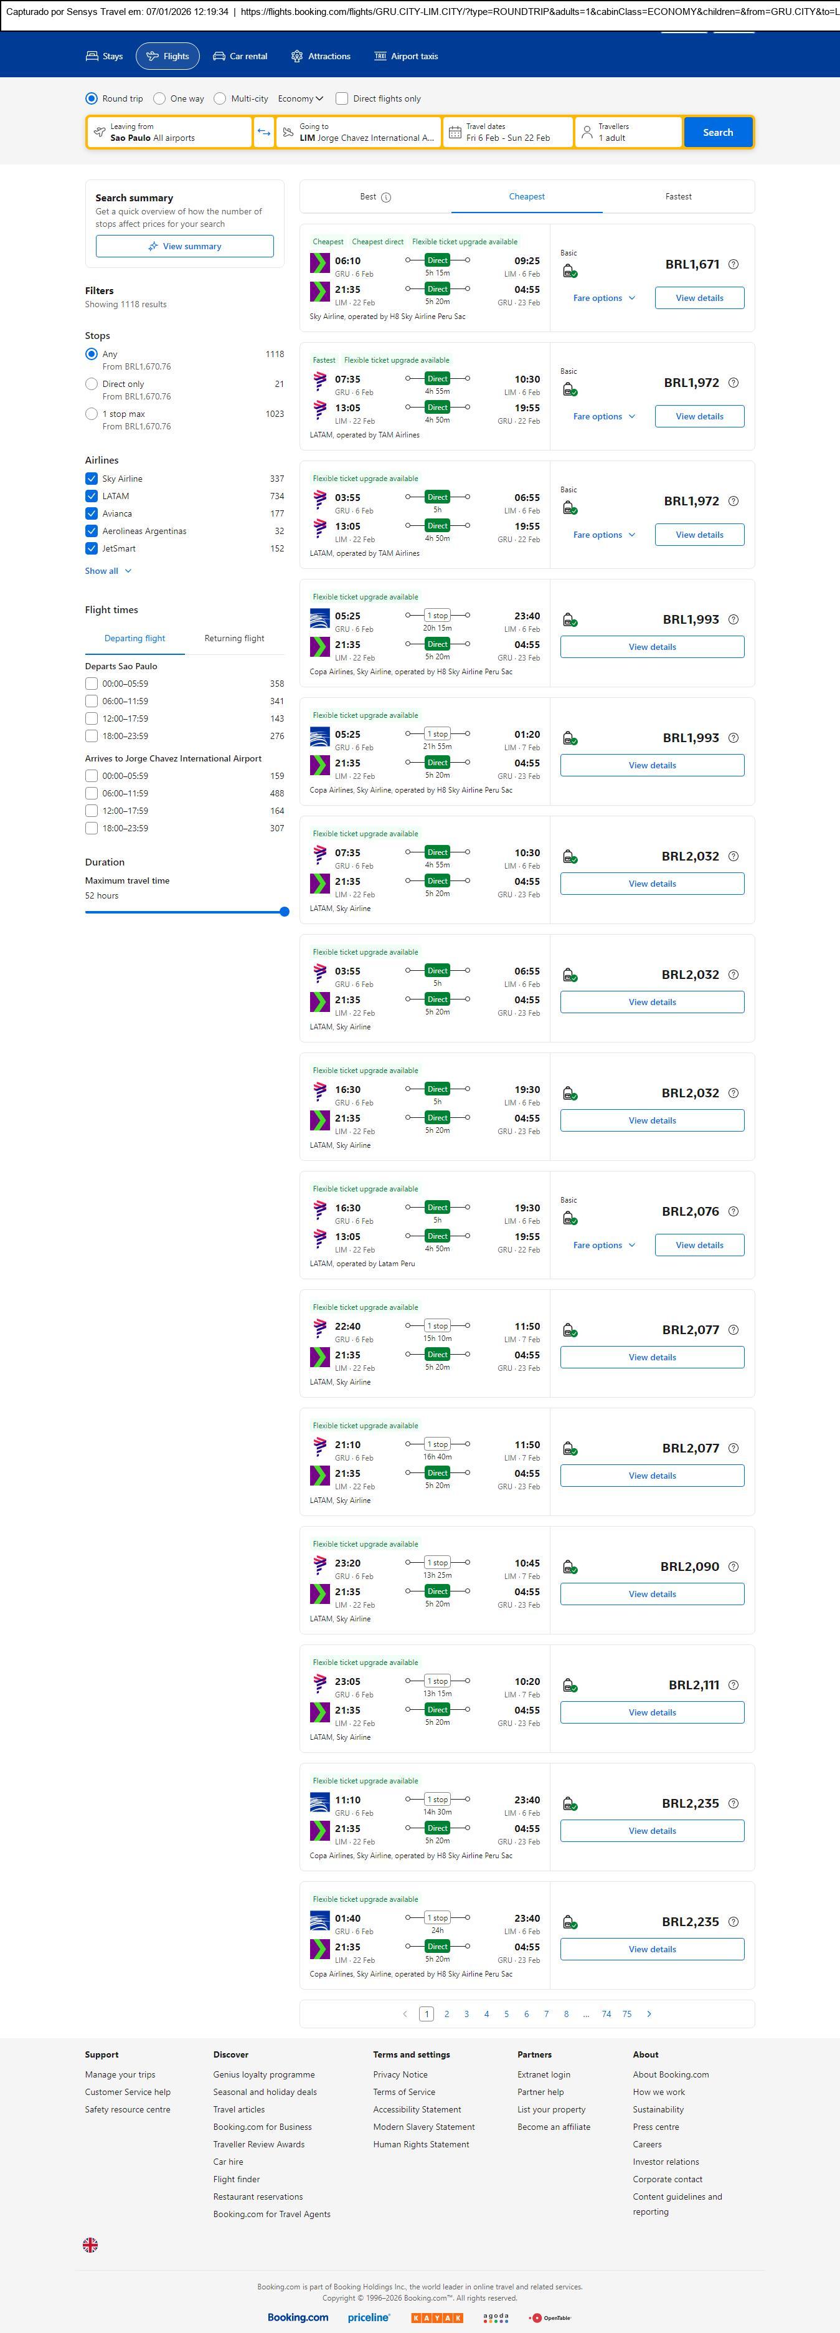Click the maximum travel time slider handle
The height and width of the screenshot is (2333, 840).
click(284, 912)
